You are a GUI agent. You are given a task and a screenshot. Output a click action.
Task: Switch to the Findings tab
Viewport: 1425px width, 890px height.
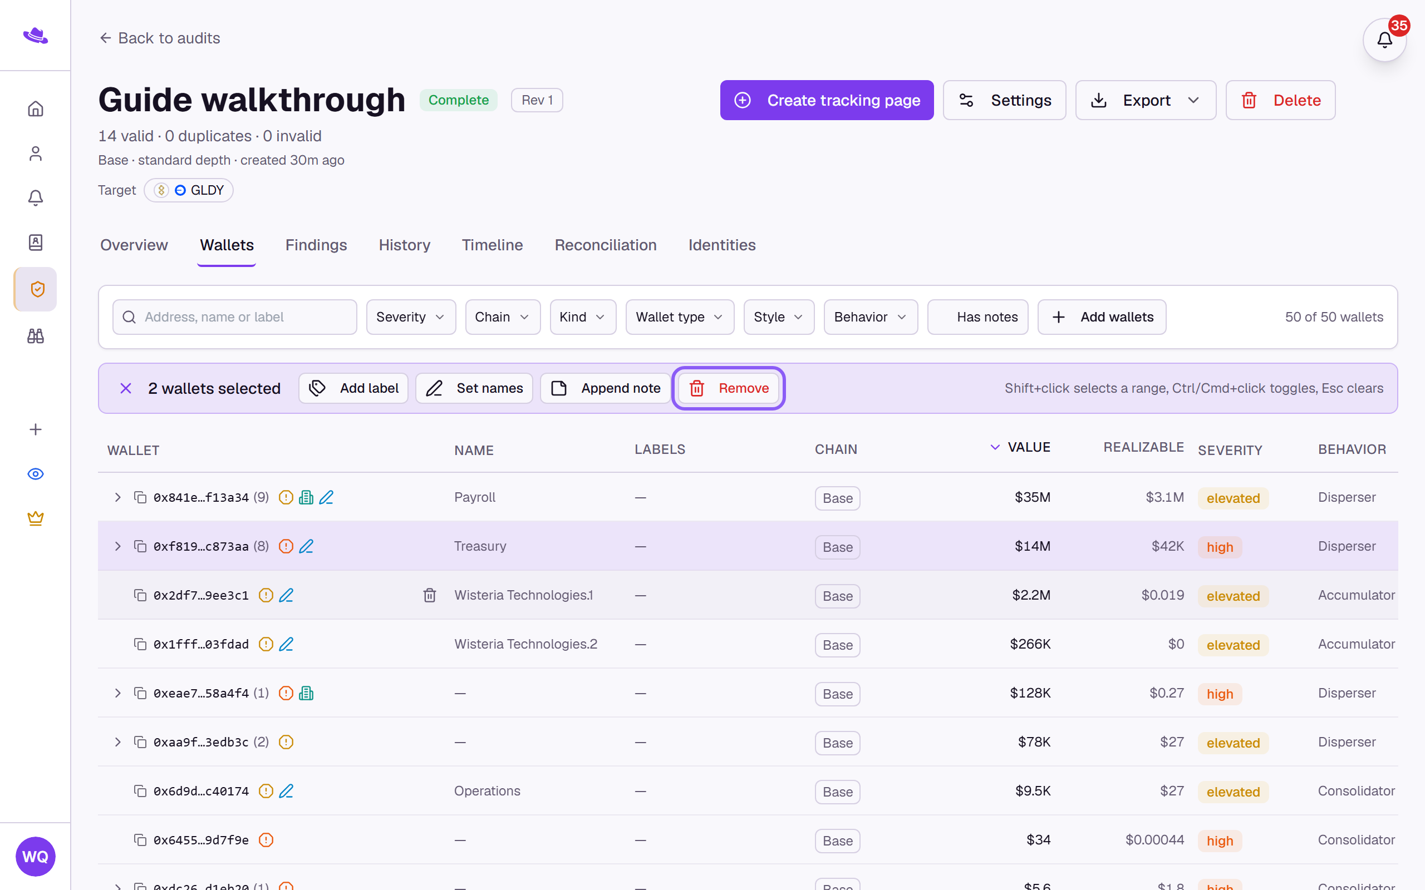click(316, 245)
